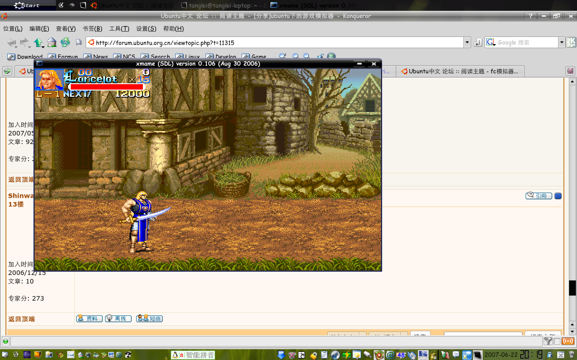Click the Google search engine icon
The image size is (577, 360).
tap(490, 42)
